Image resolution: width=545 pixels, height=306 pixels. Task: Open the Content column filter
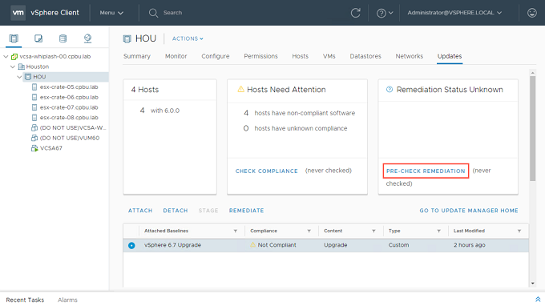373,231
